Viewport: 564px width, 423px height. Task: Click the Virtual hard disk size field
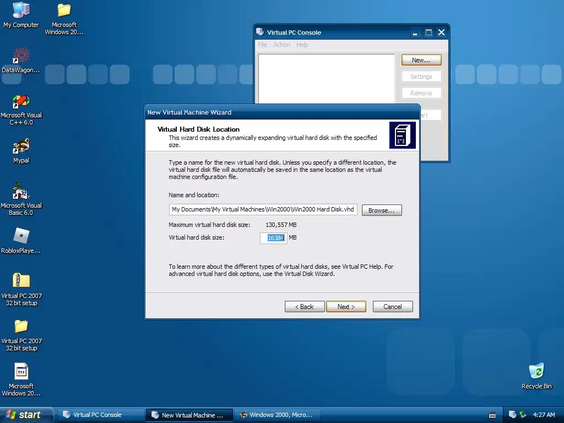pyautogui.click(x=274, y=238)
